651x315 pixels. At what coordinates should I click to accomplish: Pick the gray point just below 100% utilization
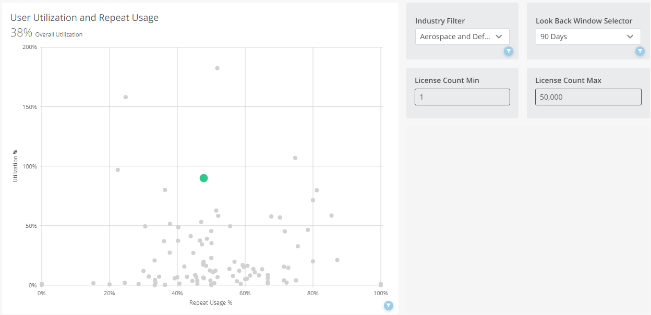(118, 170)
